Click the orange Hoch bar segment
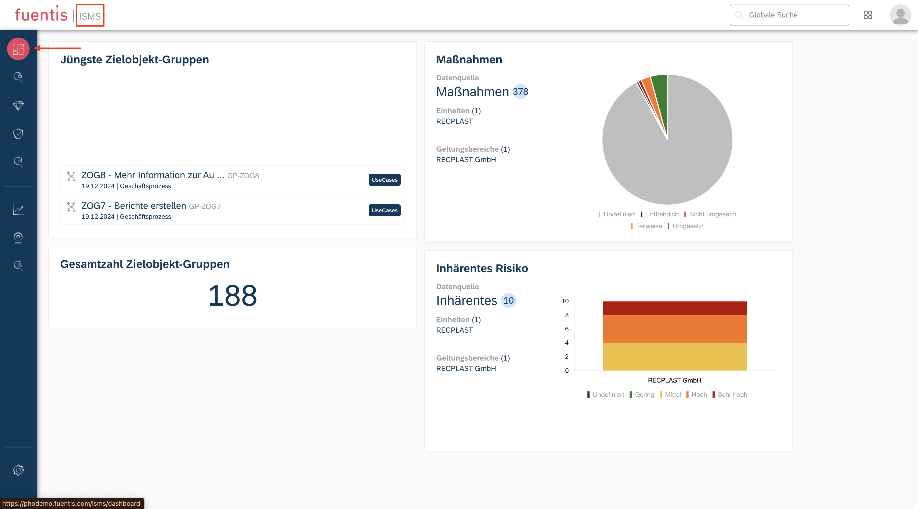The image size is (918, 509). point(674,329)
